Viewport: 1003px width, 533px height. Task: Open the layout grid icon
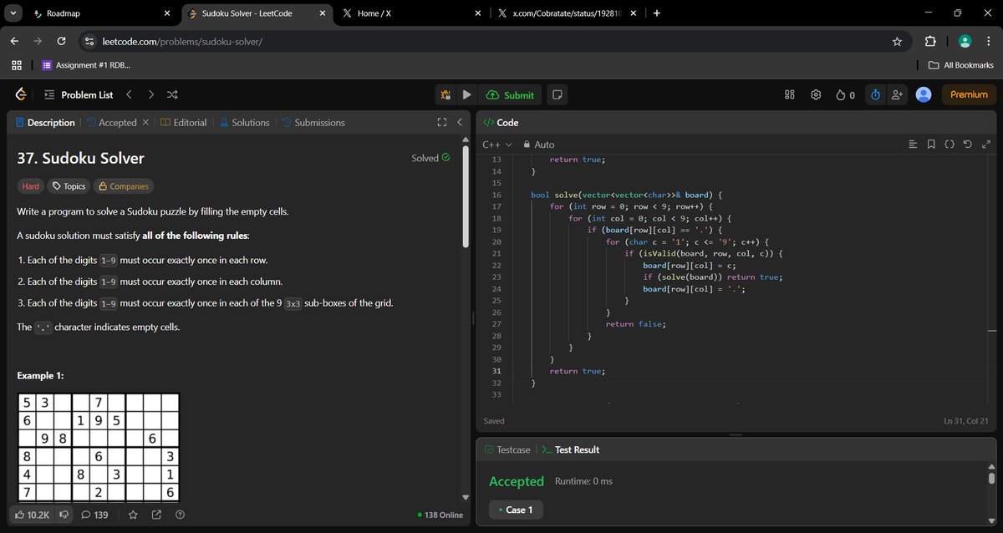[x=789, y=94]
